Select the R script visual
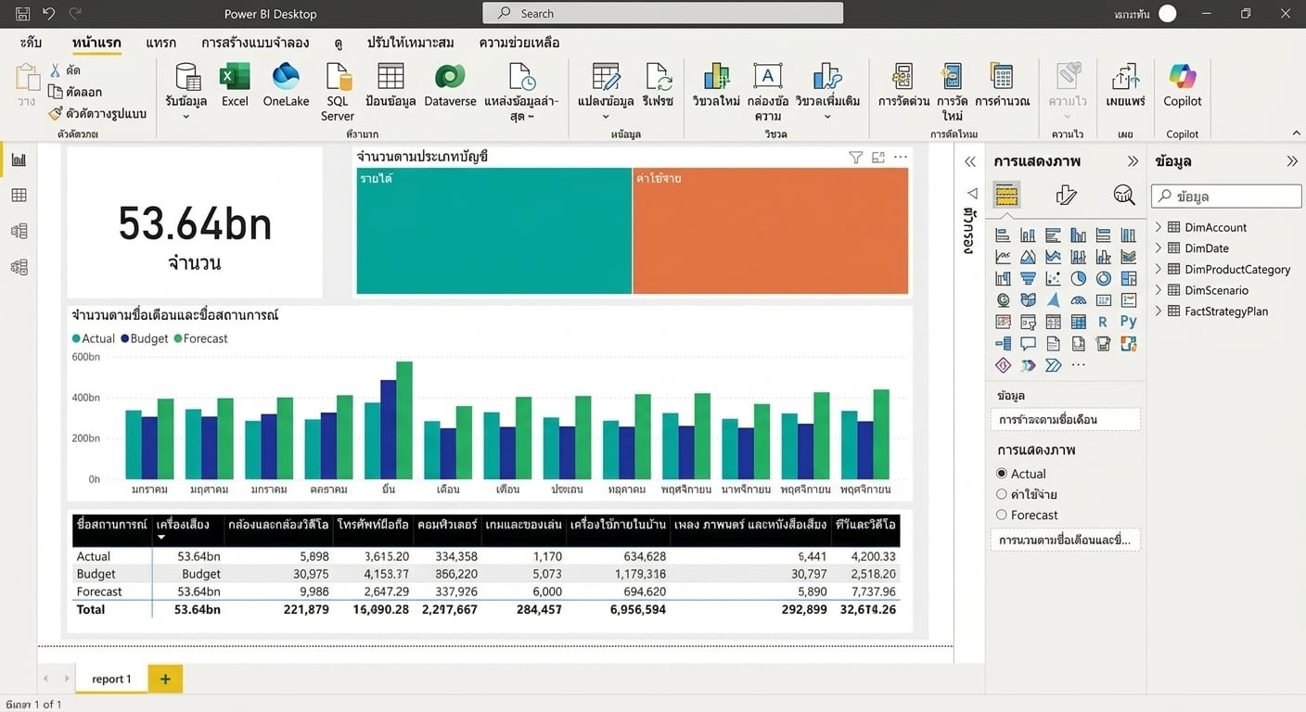The width and height of the screenshot is (1306, 712). pyautogui.click(x=1103, y=322)
